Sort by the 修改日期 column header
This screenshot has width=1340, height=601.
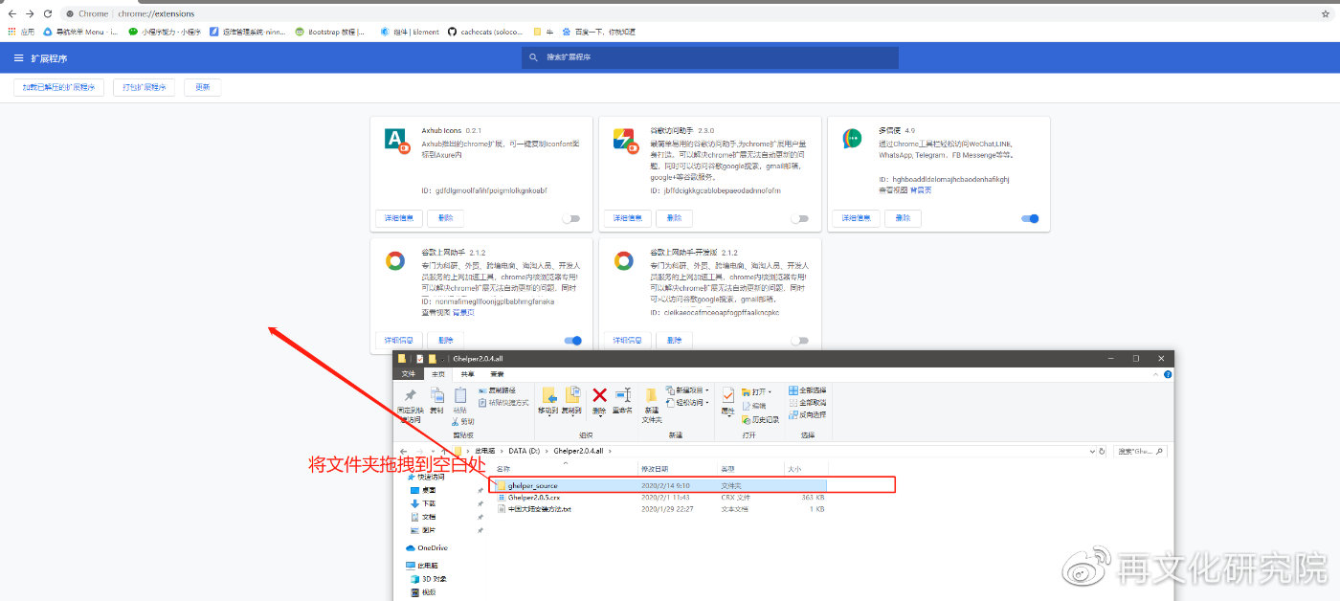coord(679,469)
